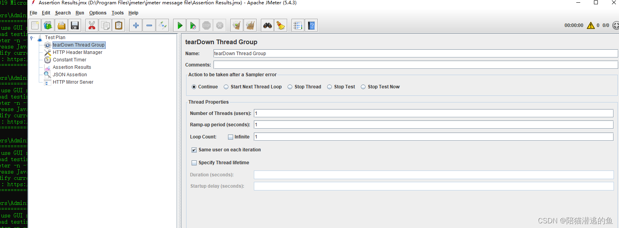The image size is (619, 228).
Task: Click the Loop Count input field
Action: point(434,137)
